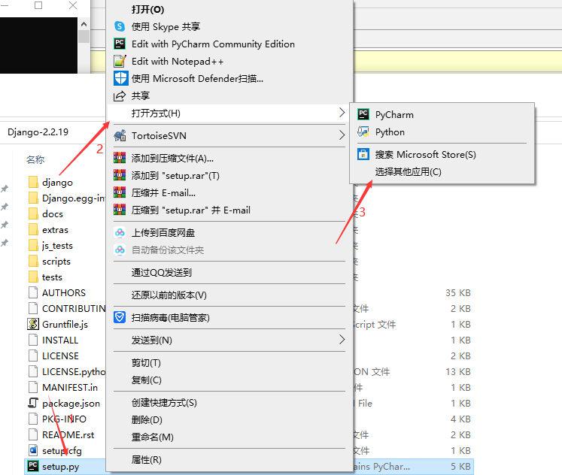This screenshot has height=475, width=562.
Task: Select Edit with PyCharm Community Edition
Action: (213, 44)
